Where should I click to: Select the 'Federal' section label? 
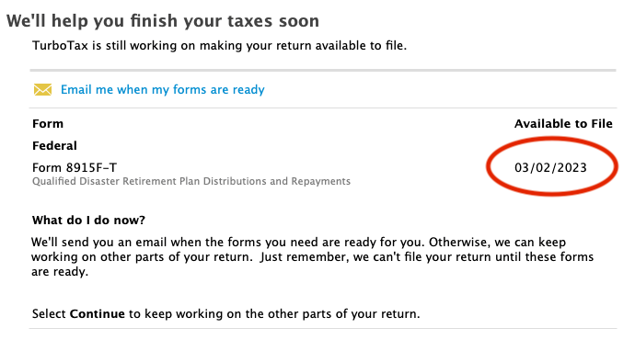coord(54,145)
